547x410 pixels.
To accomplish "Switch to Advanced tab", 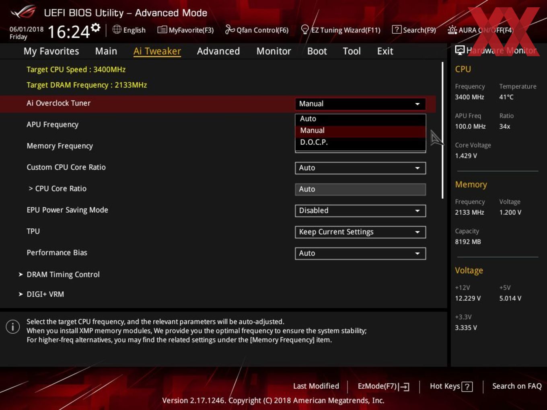I will [218, 51].
